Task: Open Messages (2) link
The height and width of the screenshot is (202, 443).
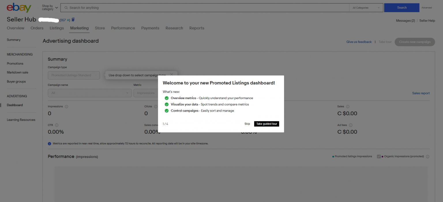Action: coord(405,21)
